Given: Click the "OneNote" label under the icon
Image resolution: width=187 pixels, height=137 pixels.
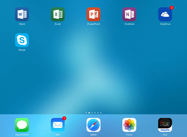Looking at the screenshot, I should pos(129,24).
